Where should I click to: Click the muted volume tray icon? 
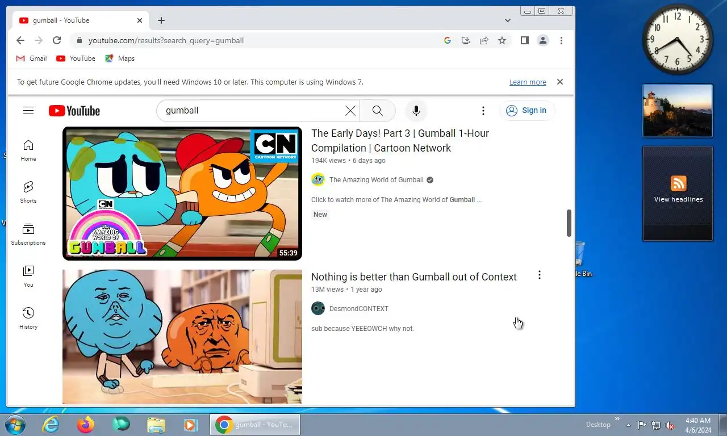[670, 425]
